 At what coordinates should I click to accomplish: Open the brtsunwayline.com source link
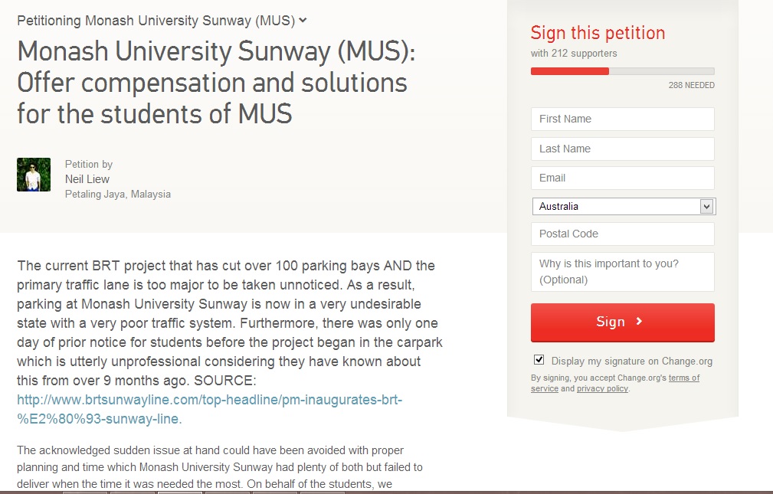209,409
